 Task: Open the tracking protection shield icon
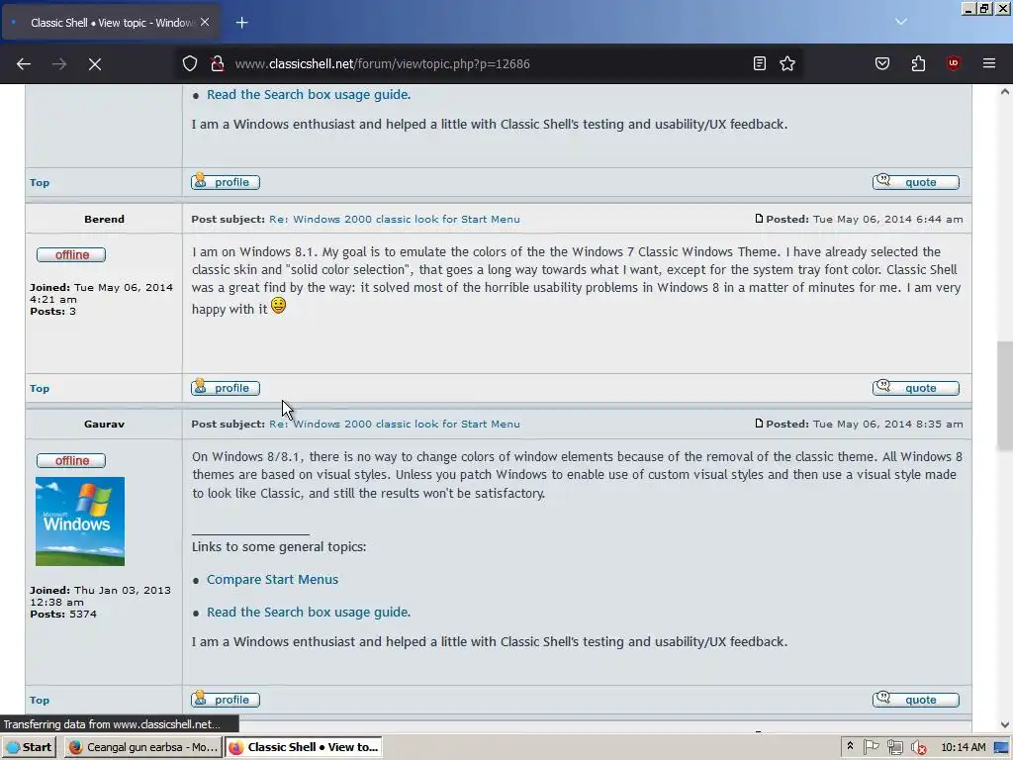pyautogui.click(x=189, y=63)
